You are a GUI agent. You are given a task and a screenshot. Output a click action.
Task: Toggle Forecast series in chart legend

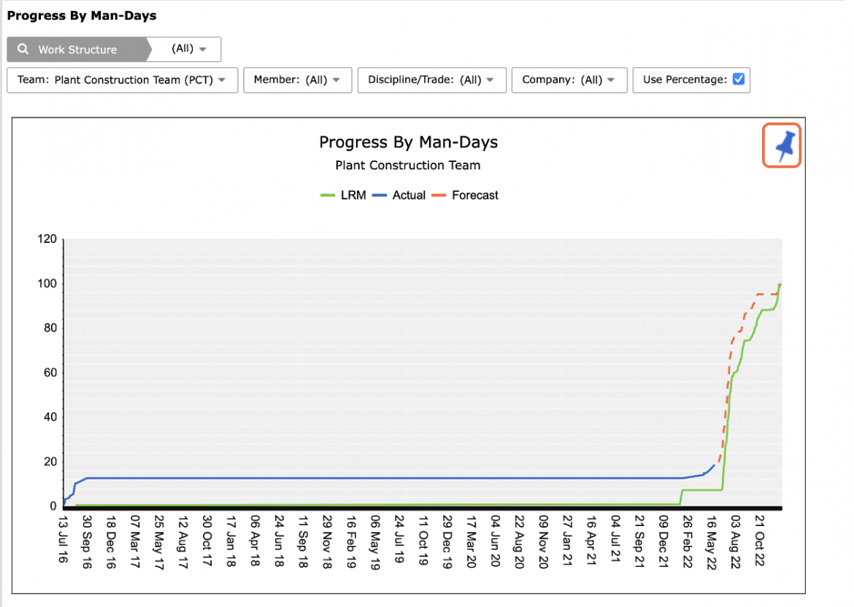(x=464, y=195)
